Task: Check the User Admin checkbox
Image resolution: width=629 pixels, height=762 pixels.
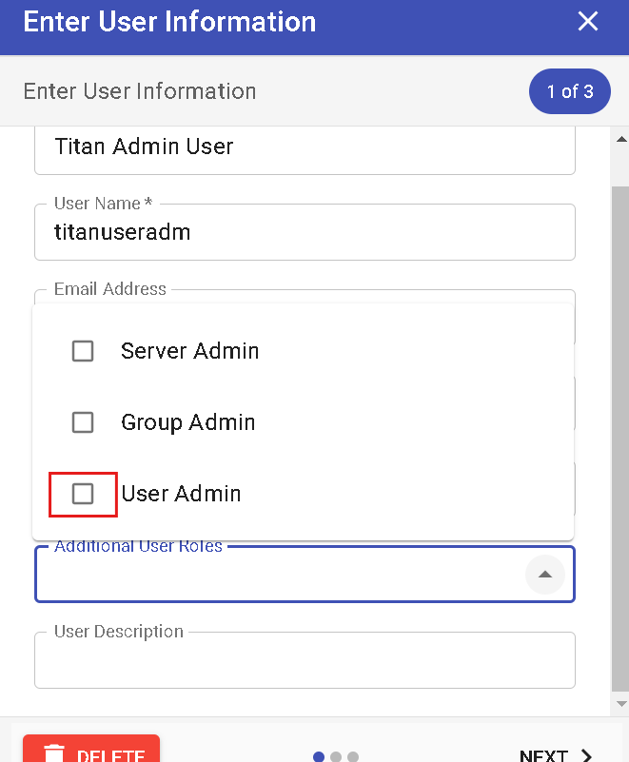Action: click(x=83, y=494)
